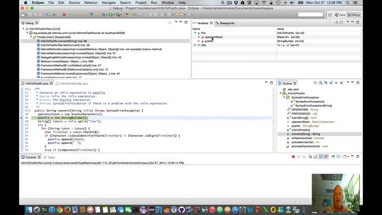This screenshot has width=382, height=215.
Task: Click the Finder icon in the Dock
Action: click(x=29, y=210)
